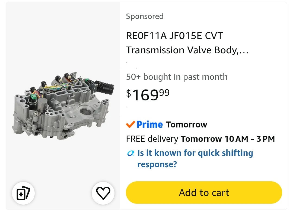The width and height of the screenshot is (293, 210).
Task: Click the orange Prime checkmark icon
Action: point(130,124)
